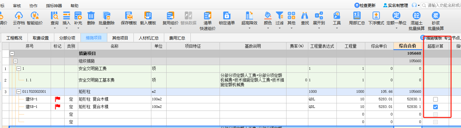Click the 插入 insert icon

click(67, 15)
